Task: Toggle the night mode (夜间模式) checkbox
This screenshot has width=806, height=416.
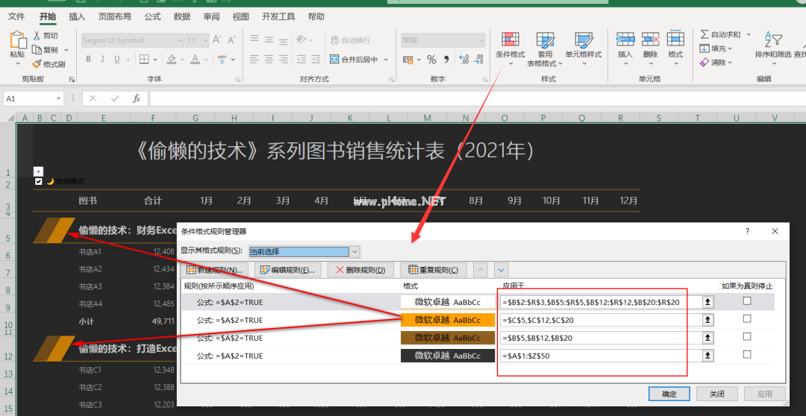Action: [38, 181]
